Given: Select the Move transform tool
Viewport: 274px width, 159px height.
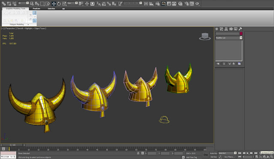Looking at the screenshot, I should pos(54,4).
